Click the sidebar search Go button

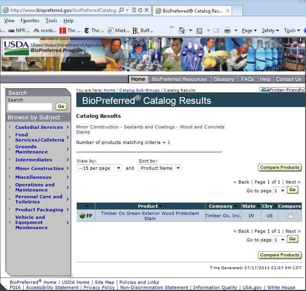click(61, 107)
